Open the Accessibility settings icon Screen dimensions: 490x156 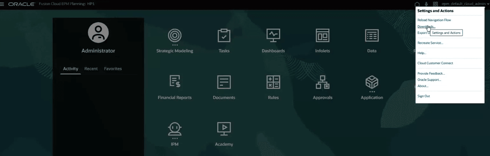tap(426, 4)
